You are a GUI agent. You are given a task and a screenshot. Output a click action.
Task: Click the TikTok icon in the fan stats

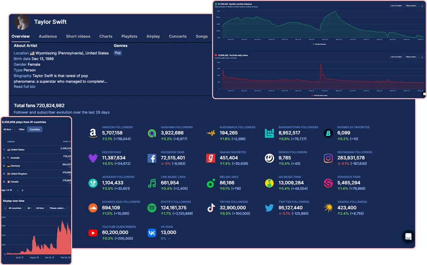click(211, 207)
